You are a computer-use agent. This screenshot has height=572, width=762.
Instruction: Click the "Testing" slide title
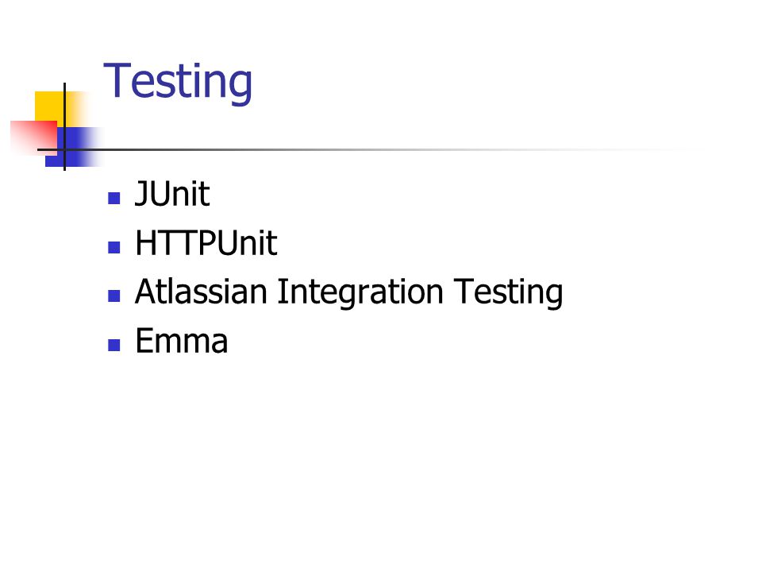178,81
